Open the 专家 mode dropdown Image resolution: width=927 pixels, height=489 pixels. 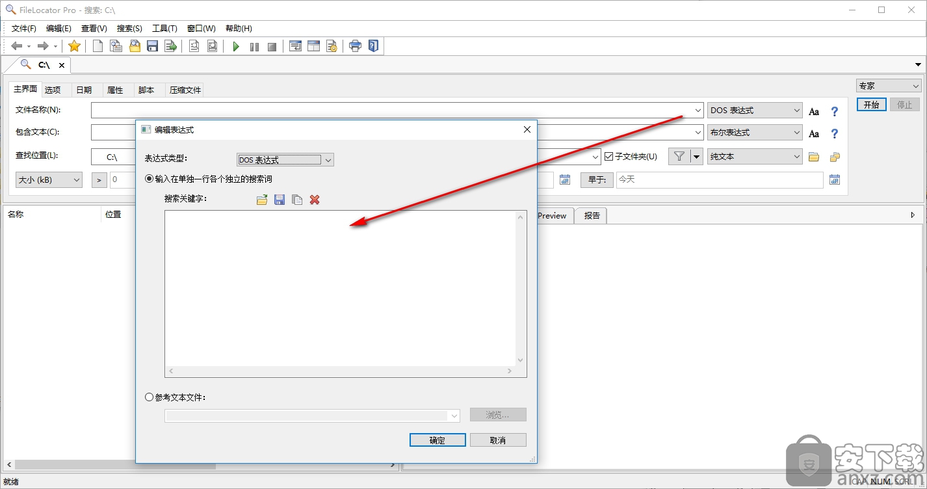[889, 86]
